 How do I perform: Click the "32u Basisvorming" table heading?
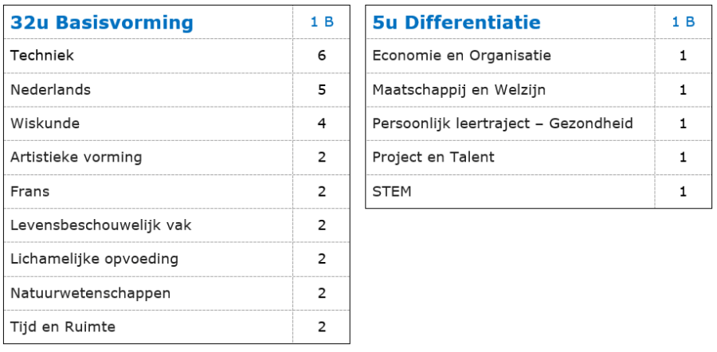pos(102,23)
